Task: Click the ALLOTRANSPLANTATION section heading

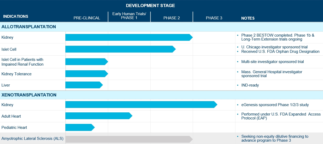Action: point(29,27)
